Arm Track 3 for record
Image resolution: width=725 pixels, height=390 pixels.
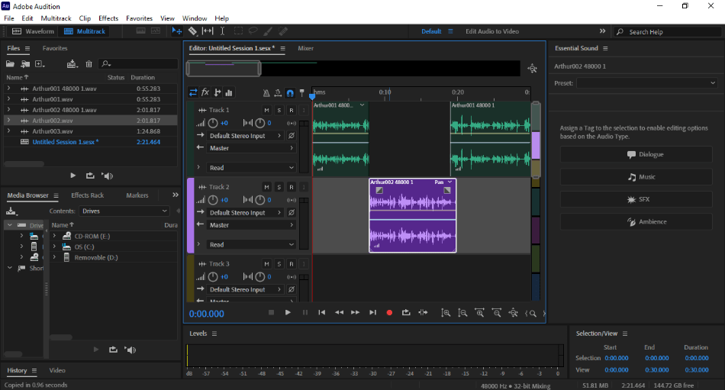tap(292, 264)
